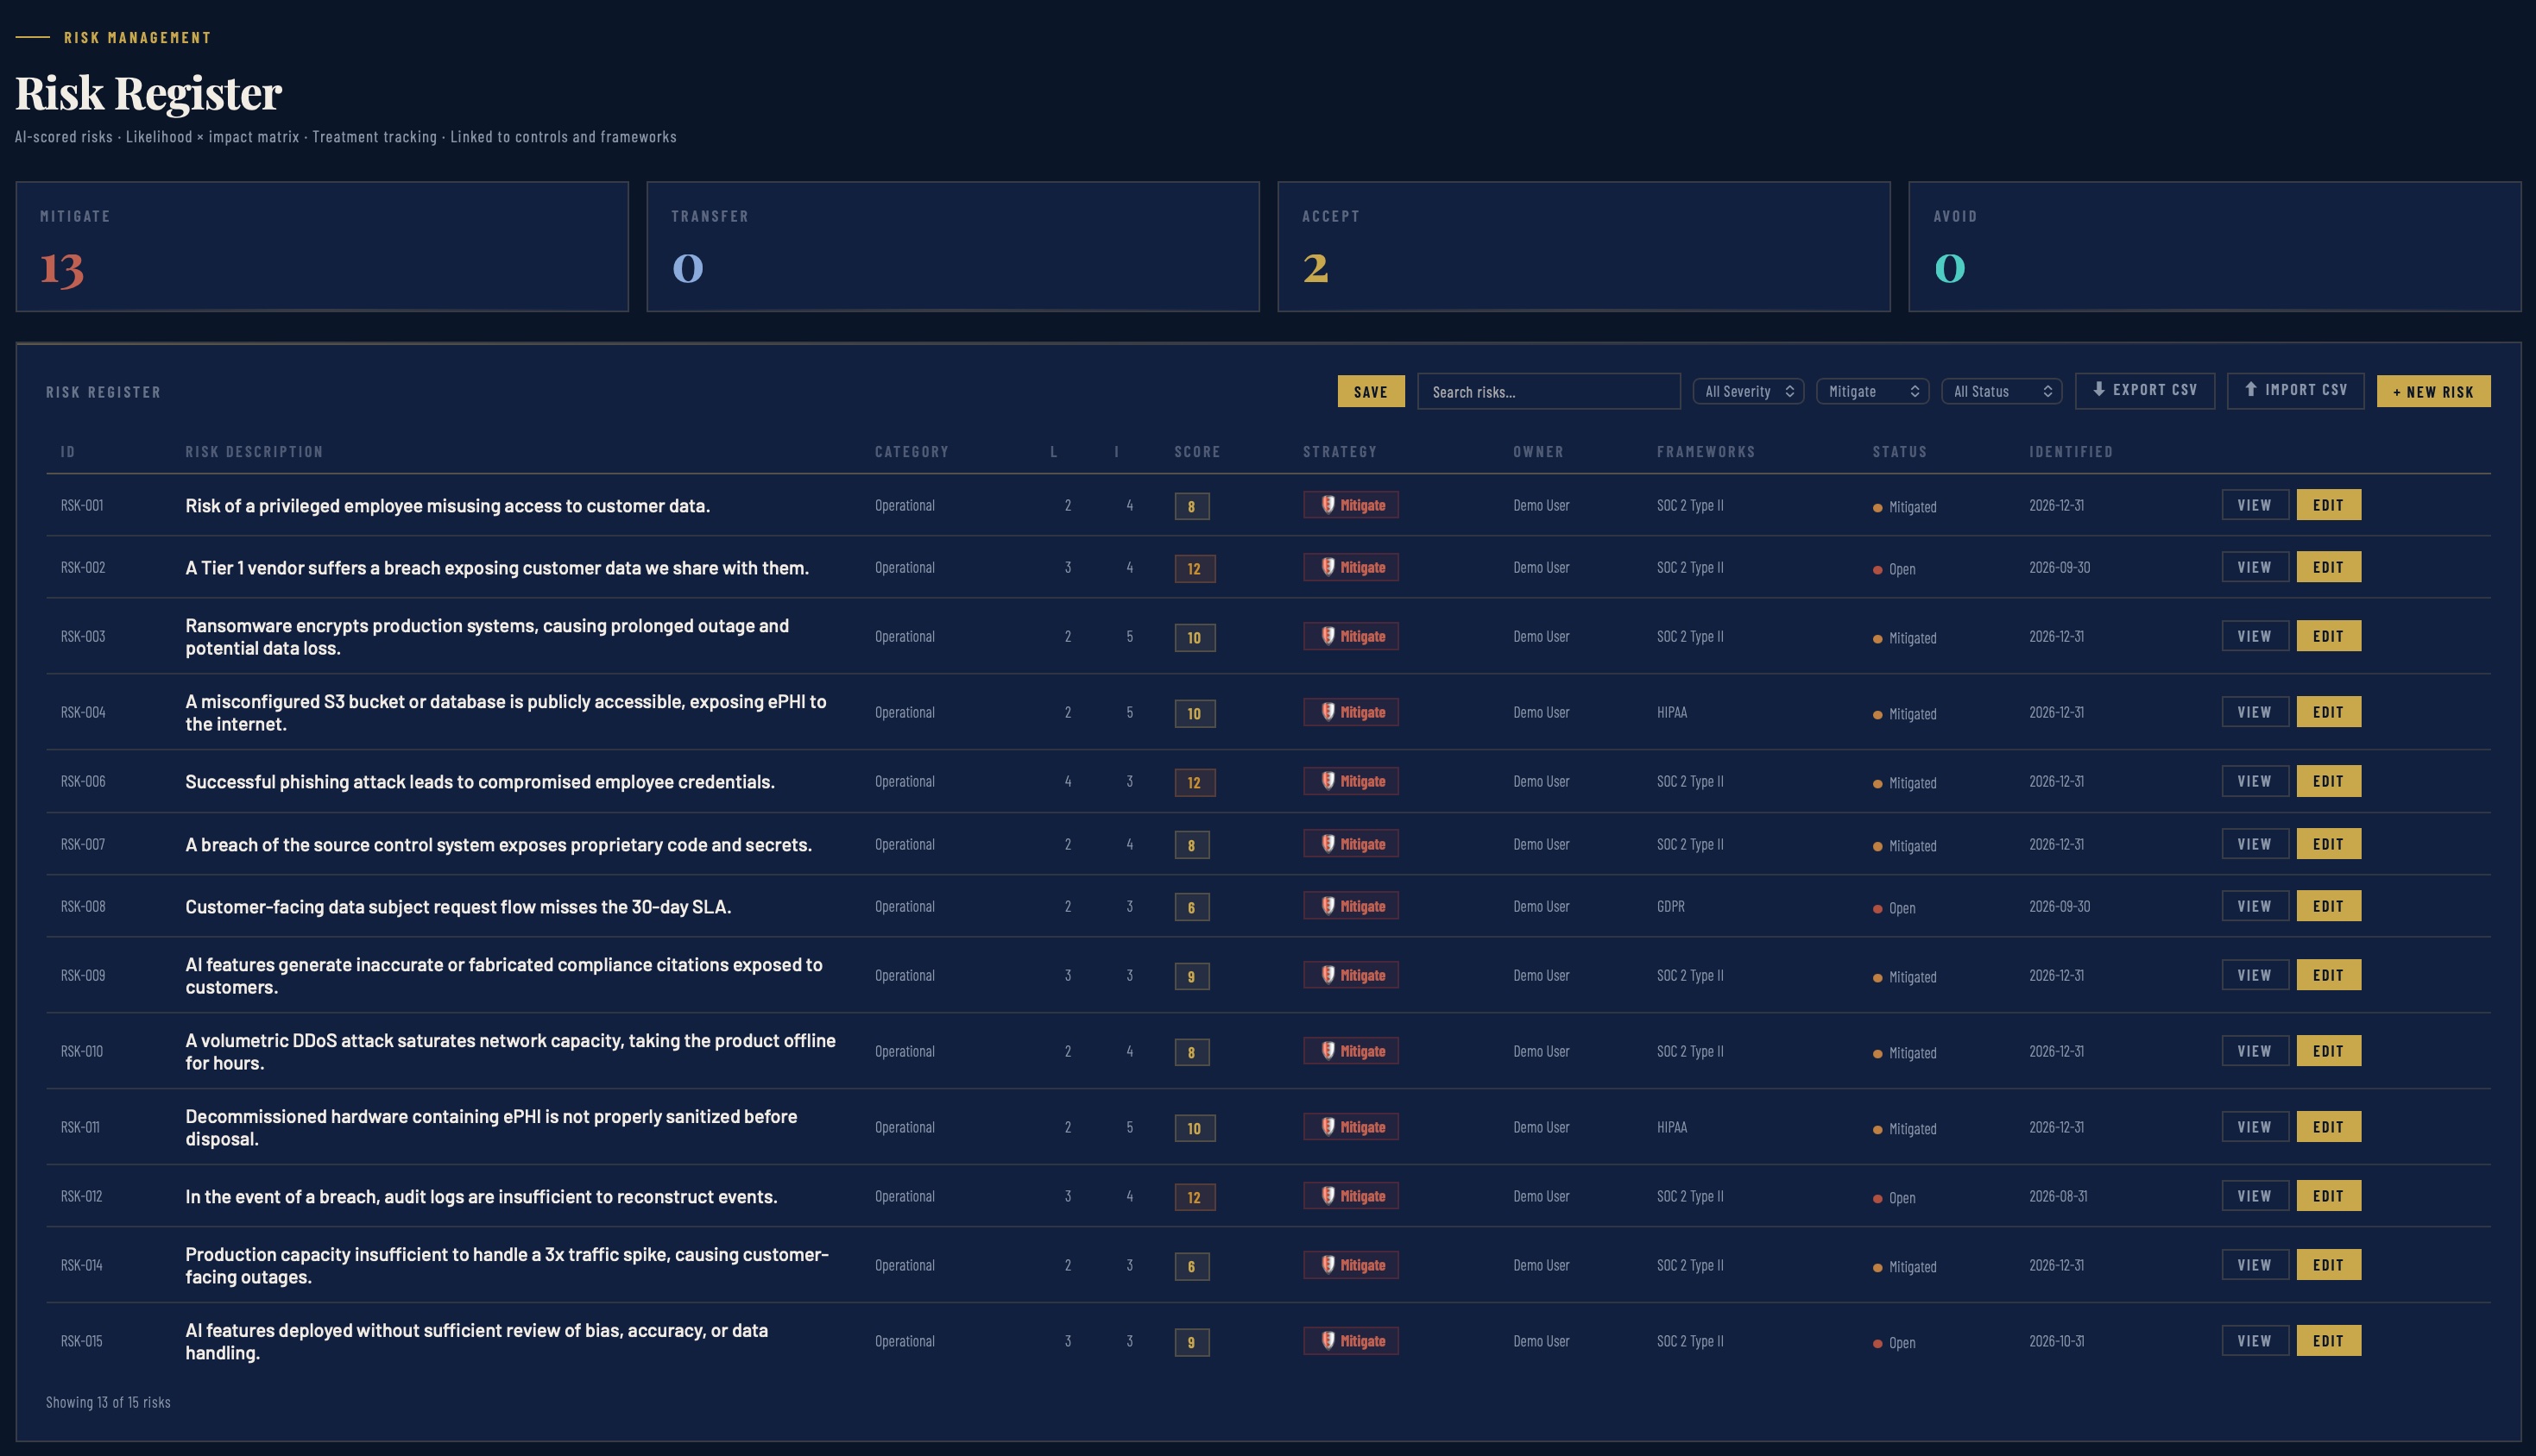This screenshot has width=2536, height=1456.
Task: Click the Identified column header
Action: click(2071, 452)
